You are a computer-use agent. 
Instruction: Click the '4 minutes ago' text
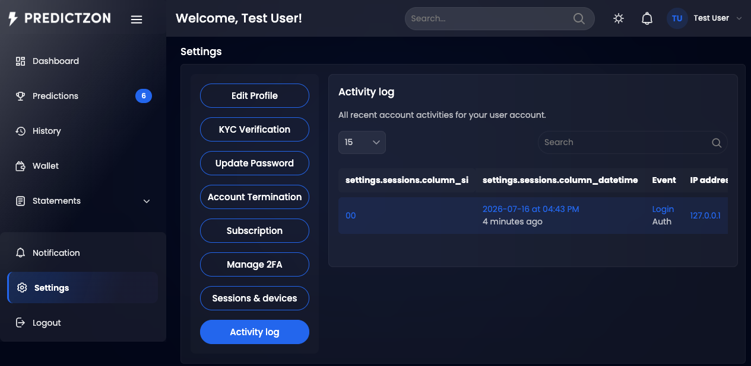click(x=512, y=221)
